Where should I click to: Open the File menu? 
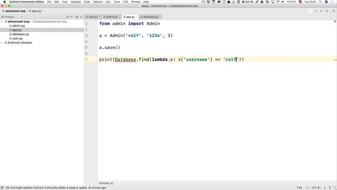(x=49, y=2)
